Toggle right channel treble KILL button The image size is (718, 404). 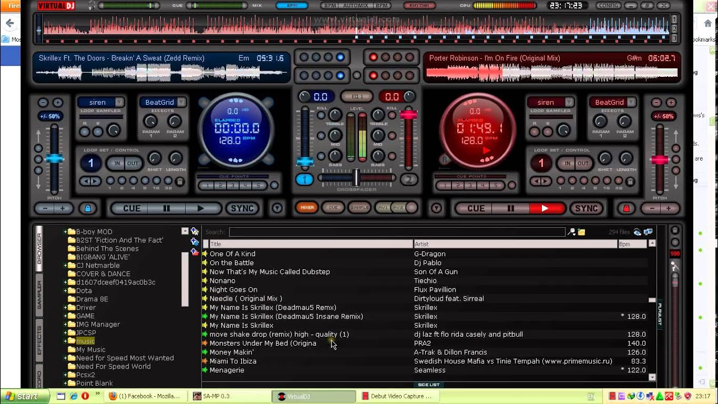(392, 116)
